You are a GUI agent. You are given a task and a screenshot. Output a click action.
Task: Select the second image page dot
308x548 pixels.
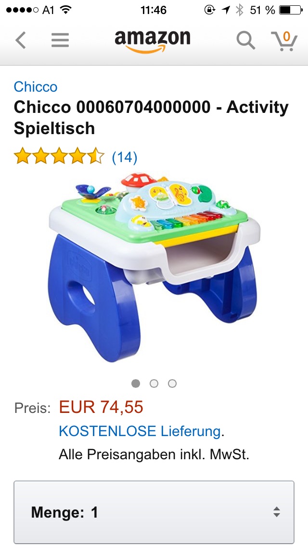click(154, 384)
